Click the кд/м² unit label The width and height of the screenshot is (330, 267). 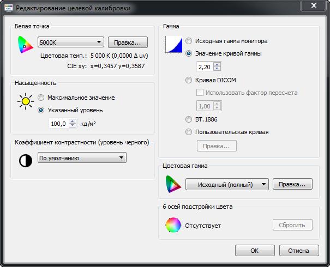[88, 124]
